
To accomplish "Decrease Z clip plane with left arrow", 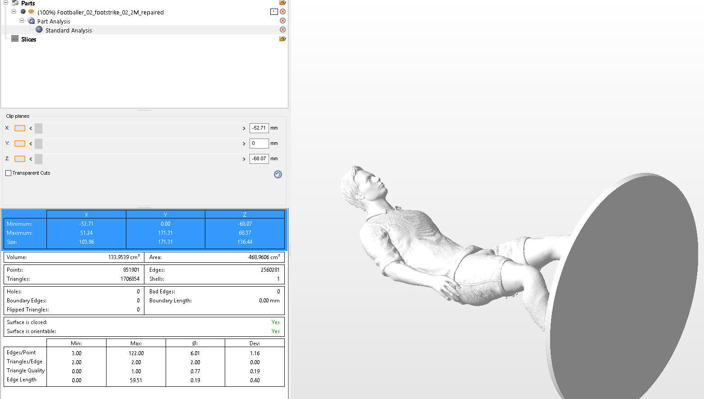I will 31,159.
